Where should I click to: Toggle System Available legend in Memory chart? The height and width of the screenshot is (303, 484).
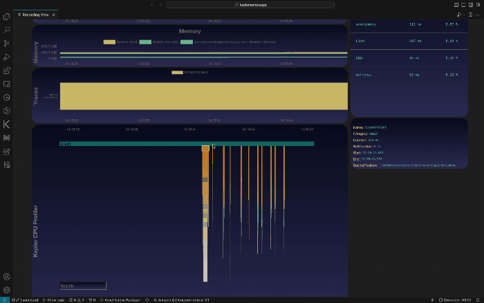coord(158,42)
